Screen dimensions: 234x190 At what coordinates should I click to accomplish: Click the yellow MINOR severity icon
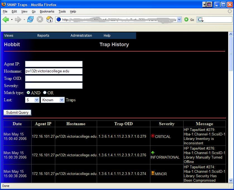click(x=153, y=173)
